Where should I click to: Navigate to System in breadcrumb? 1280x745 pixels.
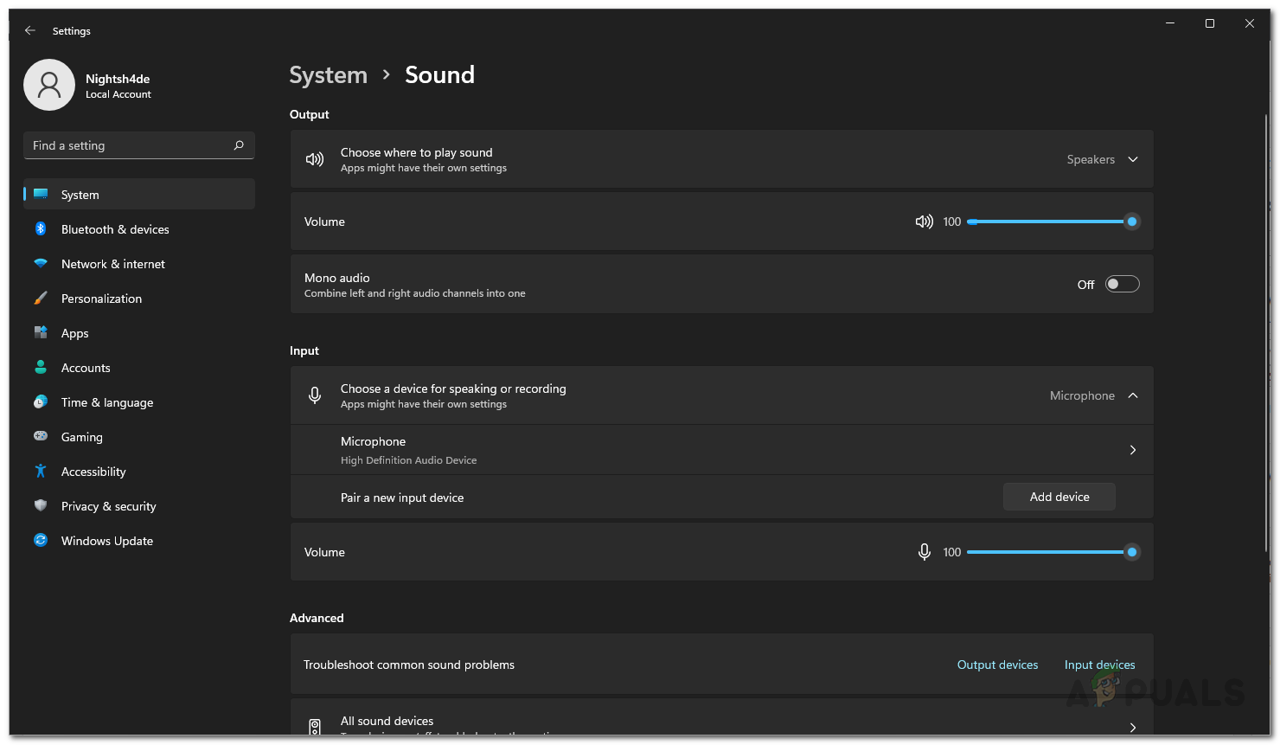[328, 75]
